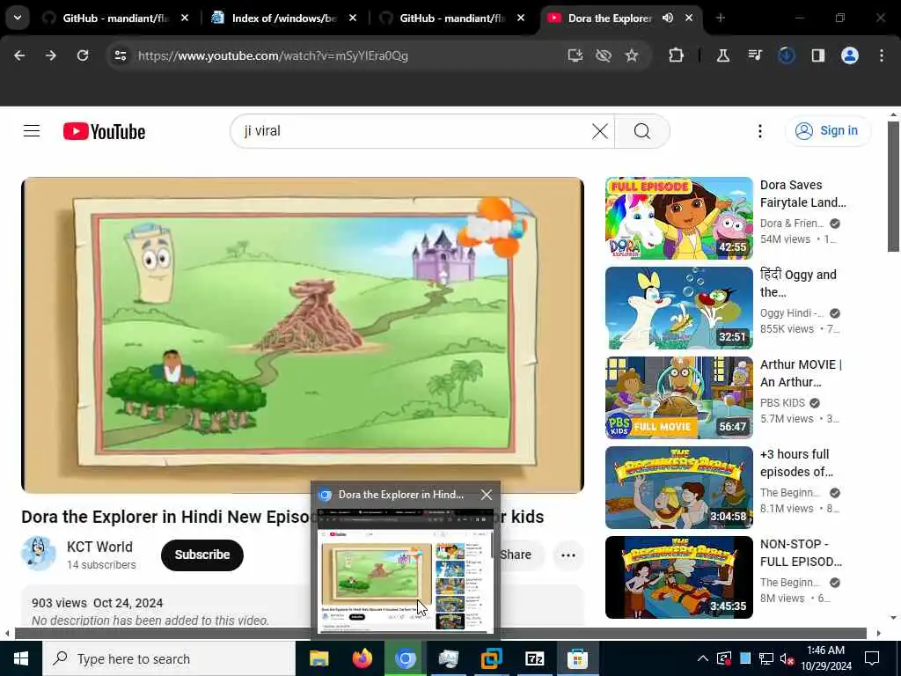
Task: Open the browser three-dot menu
Action: tap(882, 55)
